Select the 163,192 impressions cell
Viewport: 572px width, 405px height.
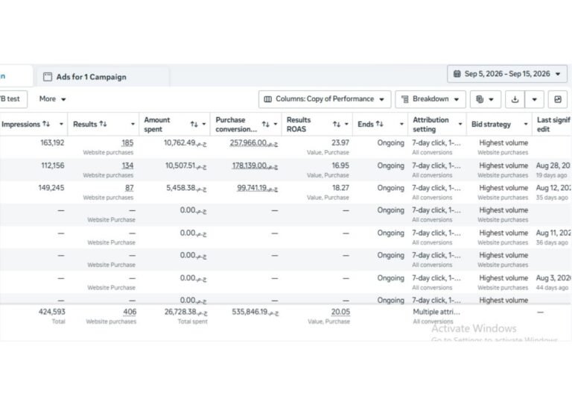(x=52, y=142)
